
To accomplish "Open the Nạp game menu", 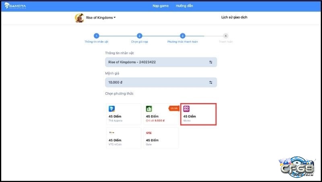I will coord(161,6).
